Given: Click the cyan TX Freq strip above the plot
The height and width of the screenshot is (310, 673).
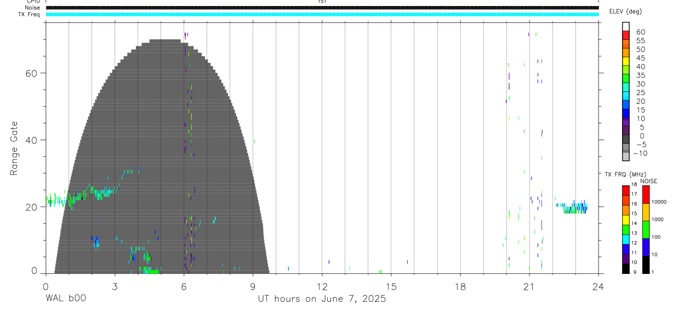Looking at the screenshot, I should tap(322, 14).
